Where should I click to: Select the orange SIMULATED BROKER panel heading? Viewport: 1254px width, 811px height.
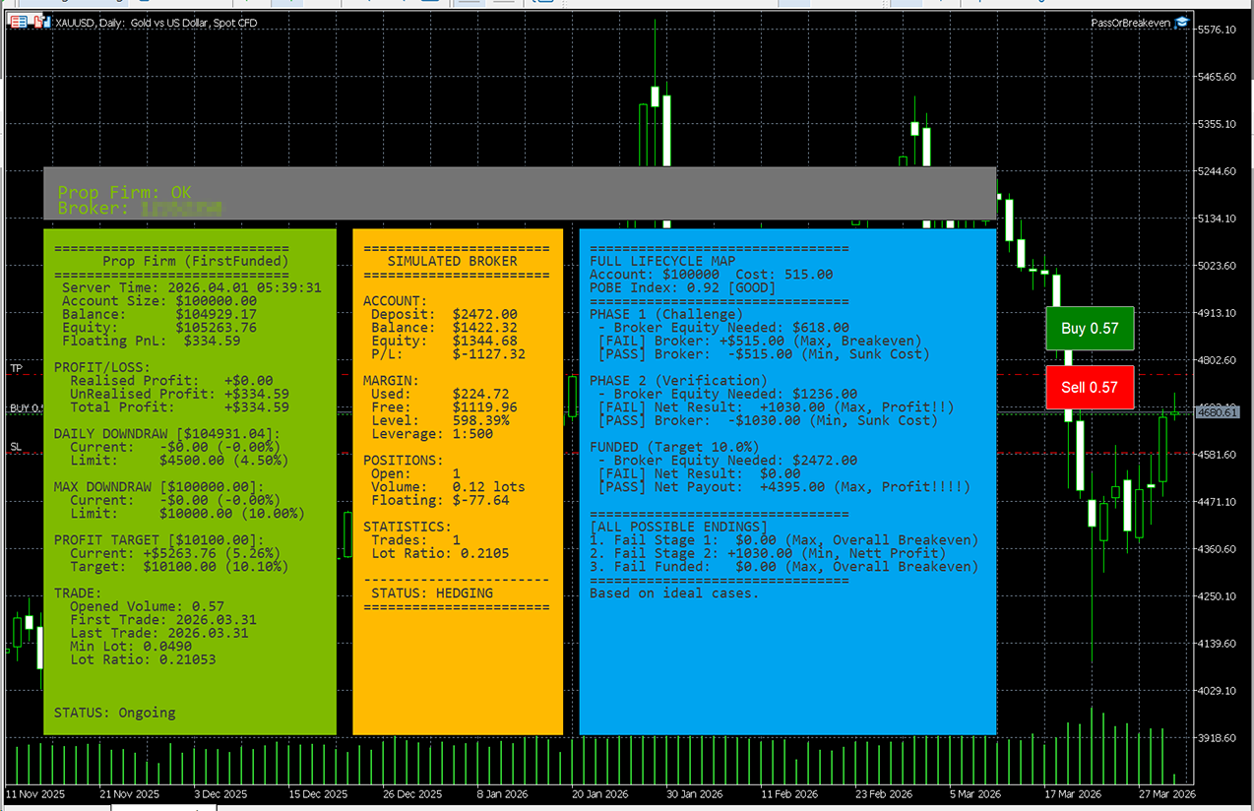[x=452, y=261]
